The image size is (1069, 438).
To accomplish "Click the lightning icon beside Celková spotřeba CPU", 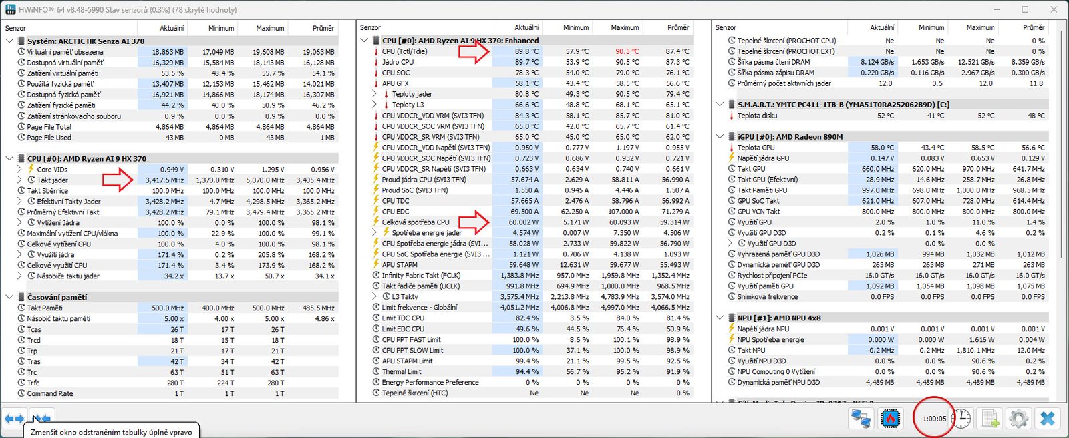I will coord(375,222).
